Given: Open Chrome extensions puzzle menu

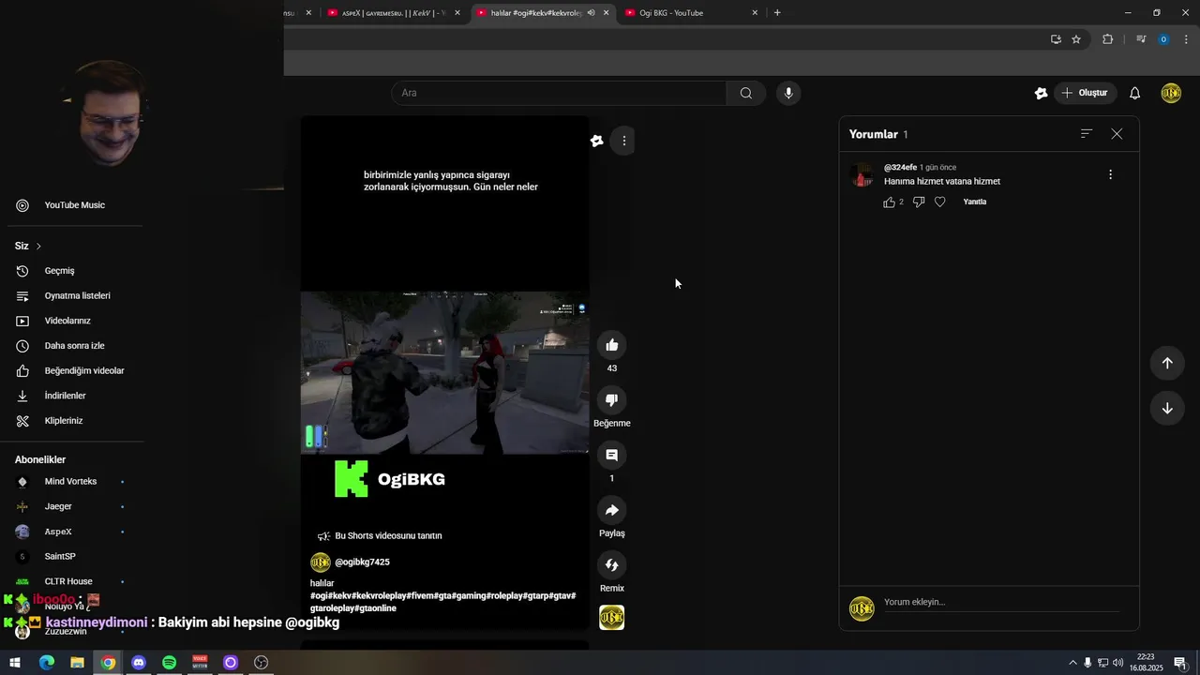Looking at the screenshot, I should click(x=1108, y=39).
